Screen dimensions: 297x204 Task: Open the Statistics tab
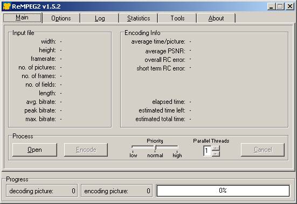pyautogui.click(x=139, y=18)
